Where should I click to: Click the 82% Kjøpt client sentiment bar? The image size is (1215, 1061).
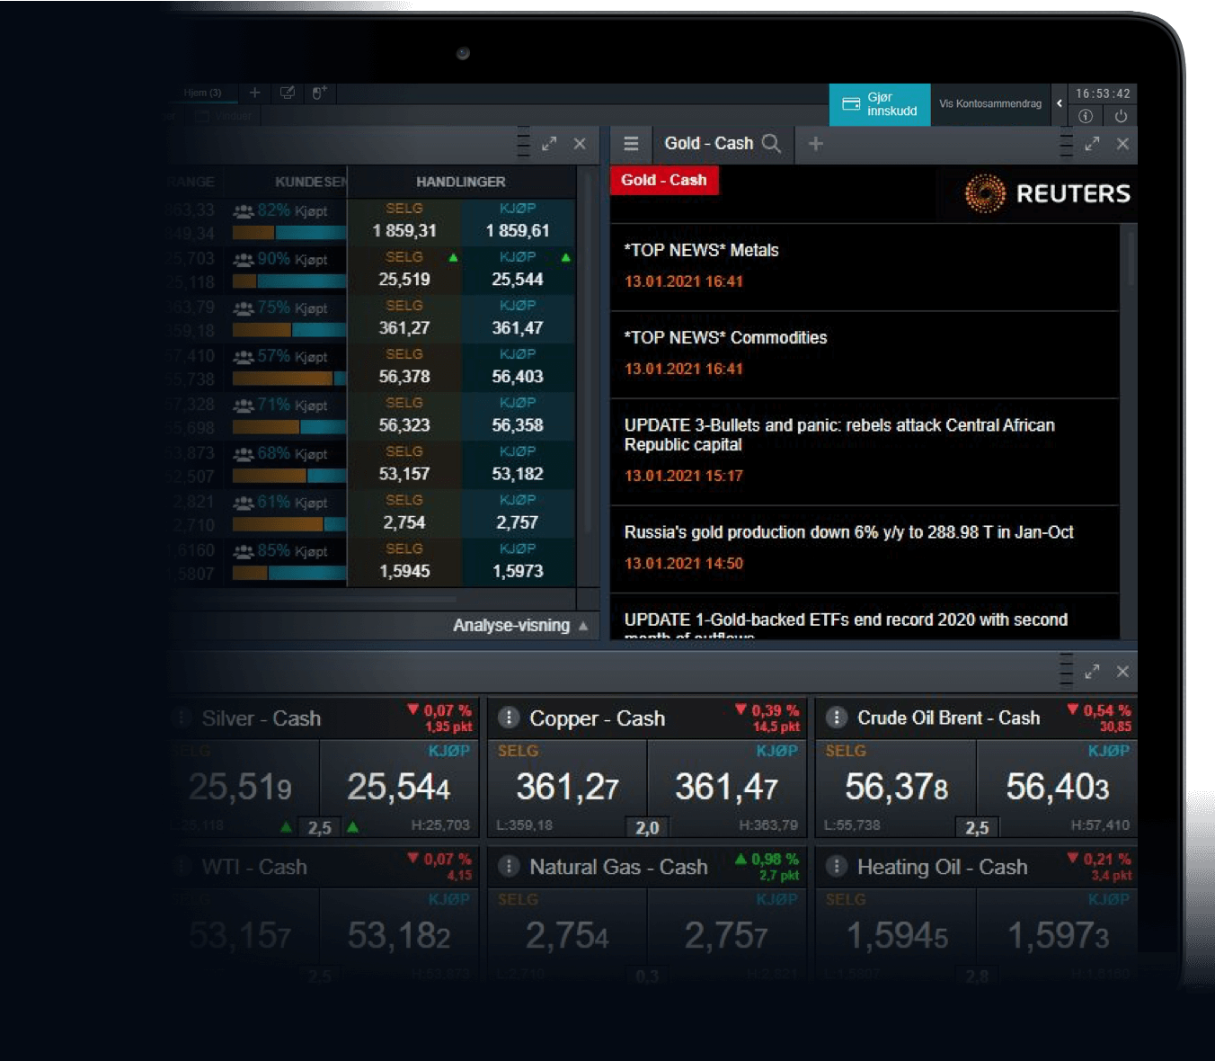[x=288, y=232]
